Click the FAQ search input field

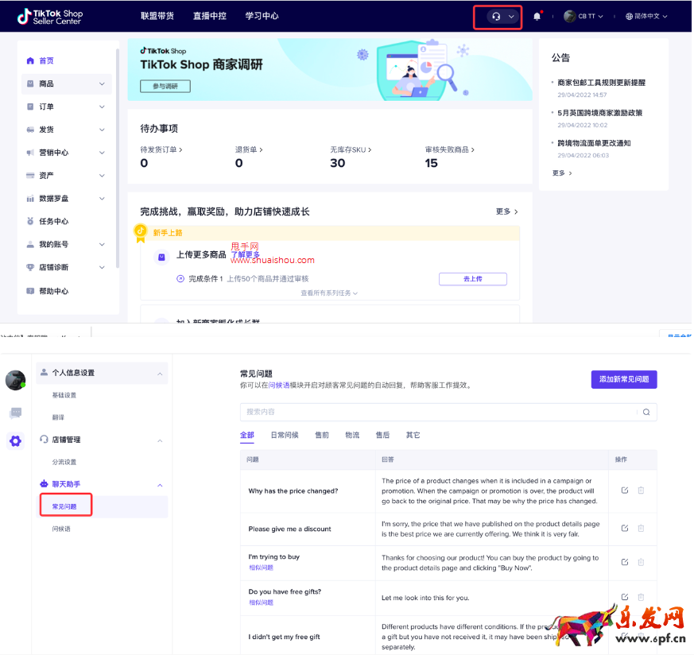tap(437, 412)
